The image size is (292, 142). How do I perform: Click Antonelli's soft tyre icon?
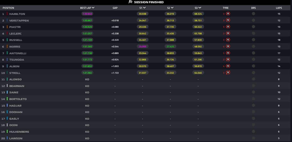click(228, 53)
